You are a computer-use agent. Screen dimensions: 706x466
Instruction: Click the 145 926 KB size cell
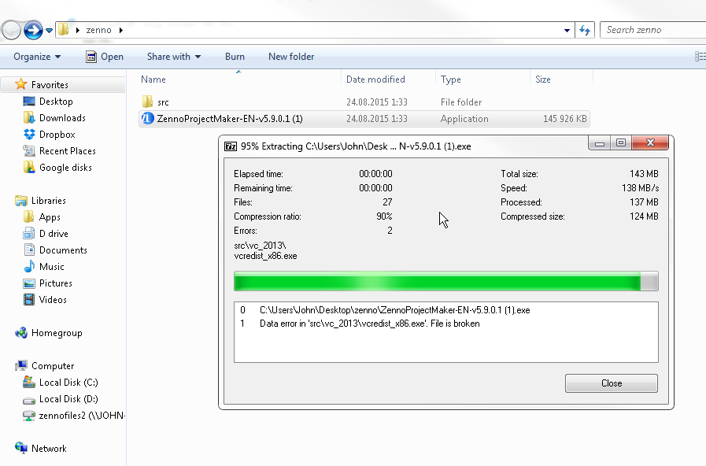coord(564,119)
